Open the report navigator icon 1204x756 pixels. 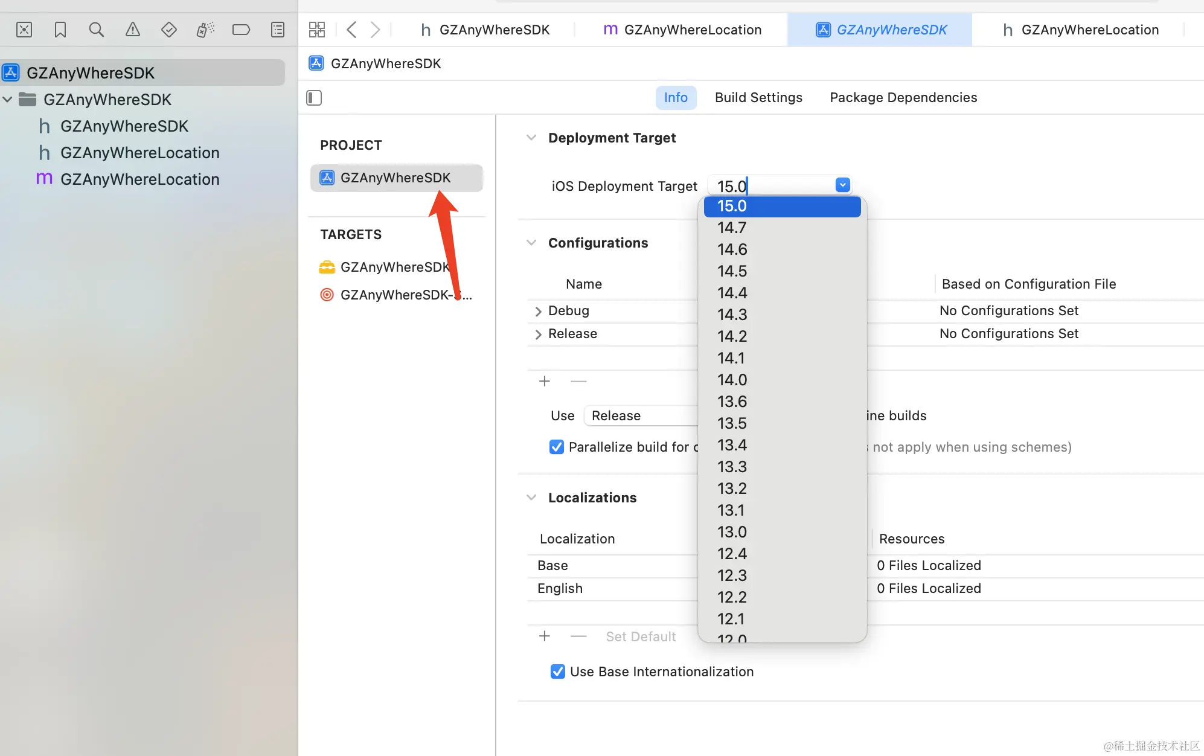tap(278, 30)
